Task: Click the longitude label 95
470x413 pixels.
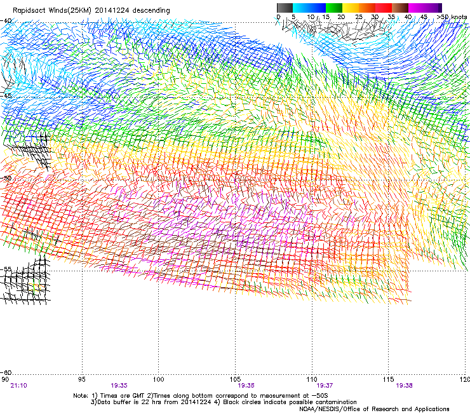Action: [81, 379]
